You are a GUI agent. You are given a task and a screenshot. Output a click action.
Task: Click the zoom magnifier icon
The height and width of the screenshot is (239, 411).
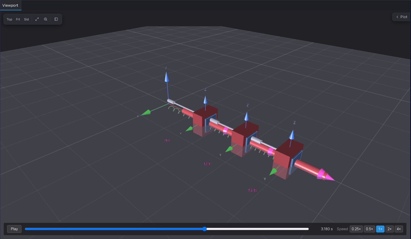click(46, 19)
